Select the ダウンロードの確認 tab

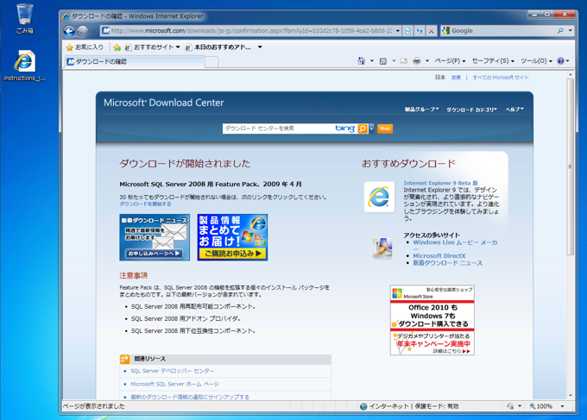pos(135,61)
